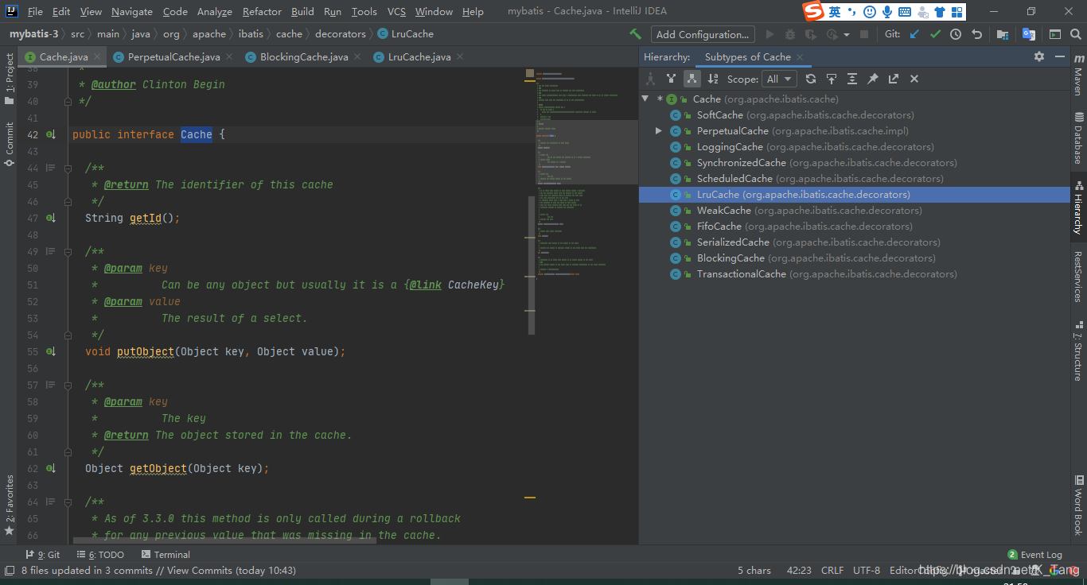Image resolution: width=1087 pixels, height=585 pixels.
Task: Click the decorators breadcrumb in navigation bar
Action: coord(341,34)
